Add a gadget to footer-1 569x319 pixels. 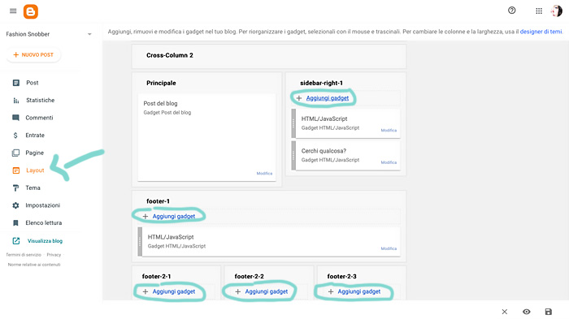174,216
